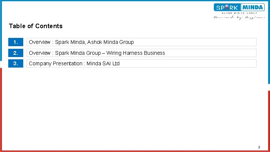This screenshot has width=270, height=152.
Task: Click the slide page number 2
Action: point(259,147)
